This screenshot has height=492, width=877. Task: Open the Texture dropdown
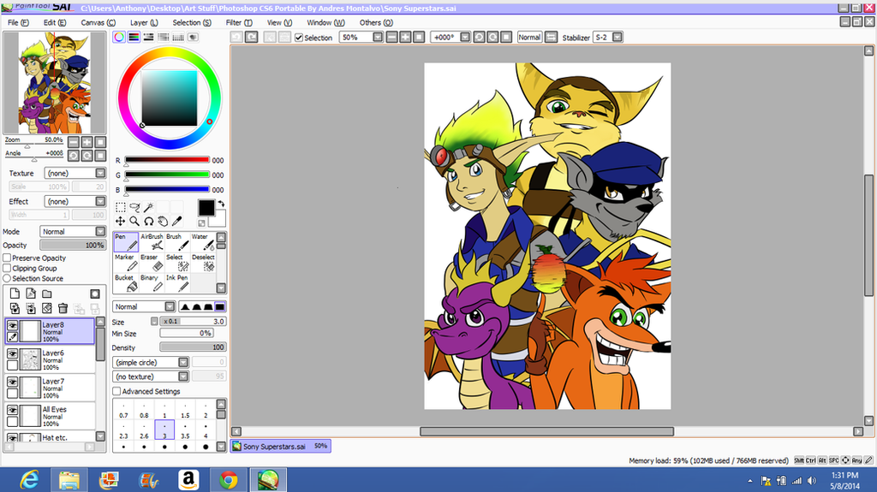(75, 174)
